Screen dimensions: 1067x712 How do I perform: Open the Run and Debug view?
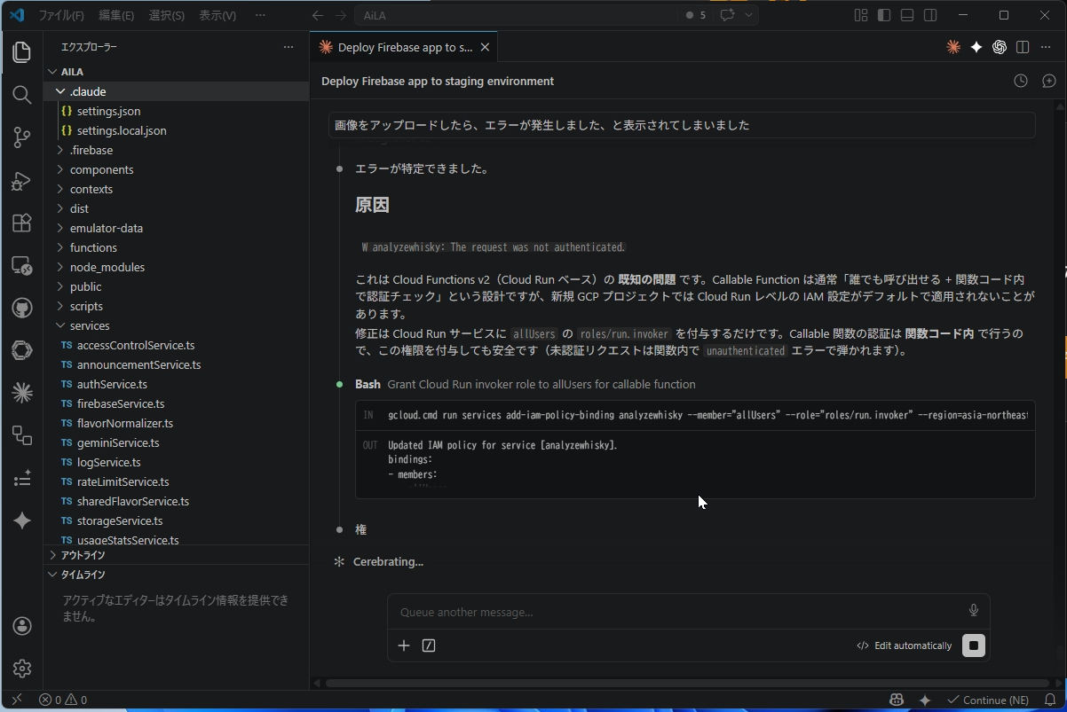point(22,180)
